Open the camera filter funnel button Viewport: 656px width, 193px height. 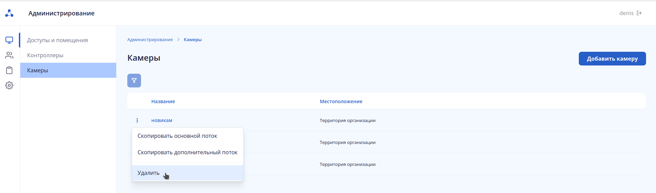[x=134, y=81]
